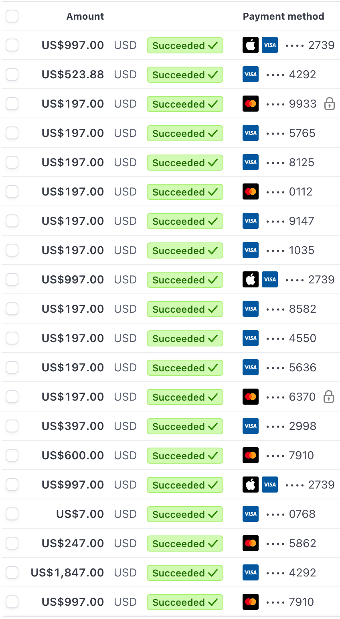Open the payment with card ending 8582
Image resolution: width=340 pixels, height=619 pixels.
(302, 309)
